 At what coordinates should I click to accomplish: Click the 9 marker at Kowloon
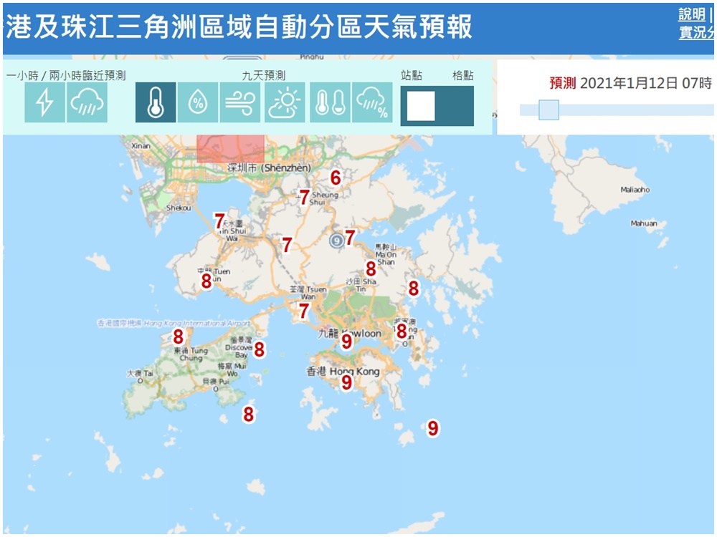[346, 341]
